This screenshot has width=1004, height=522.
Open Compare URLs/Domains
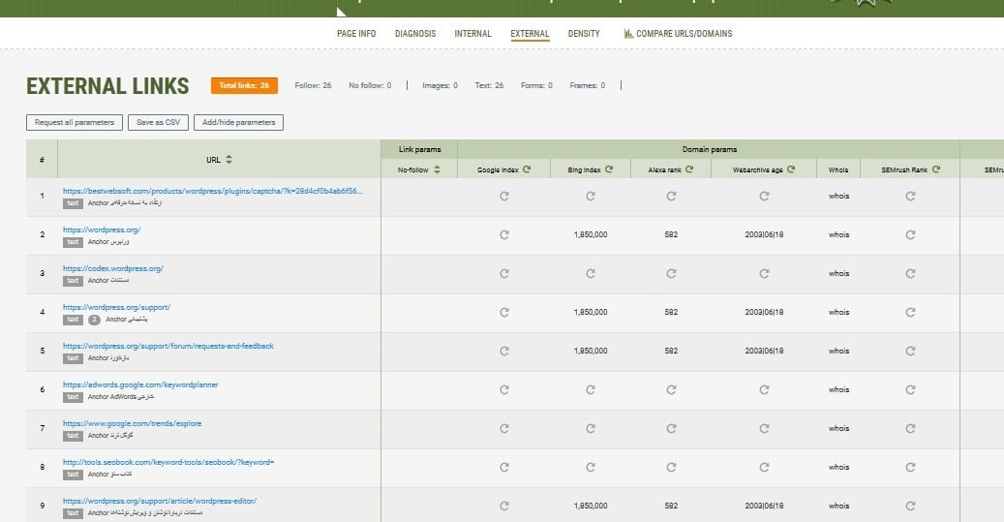click(684, 33)
